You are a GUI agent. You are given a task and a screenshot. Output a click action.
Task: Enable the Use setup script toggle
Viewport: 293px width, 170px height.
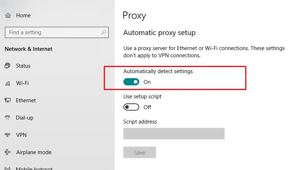click(131, 107)
